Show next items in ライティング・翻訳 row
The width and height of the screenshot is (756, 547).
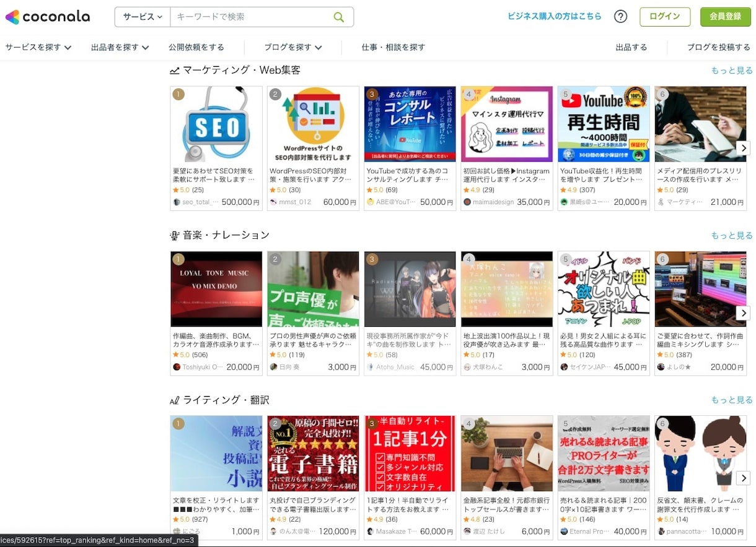(x=743, y=478)
